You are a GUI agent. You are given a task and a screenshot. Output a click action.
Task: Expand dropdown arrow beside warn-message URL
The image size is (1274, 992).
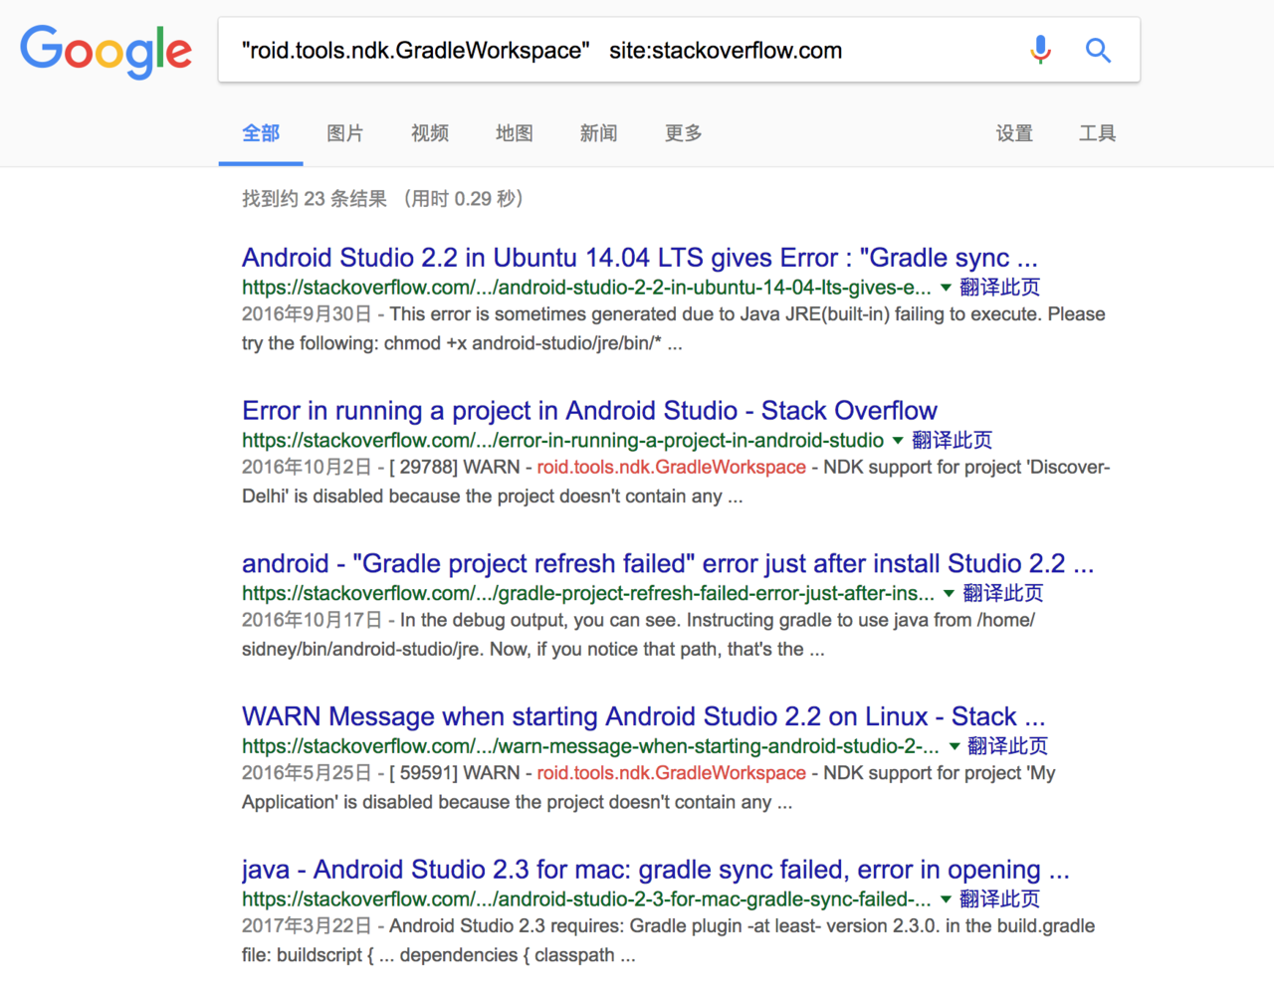[955, 746]
